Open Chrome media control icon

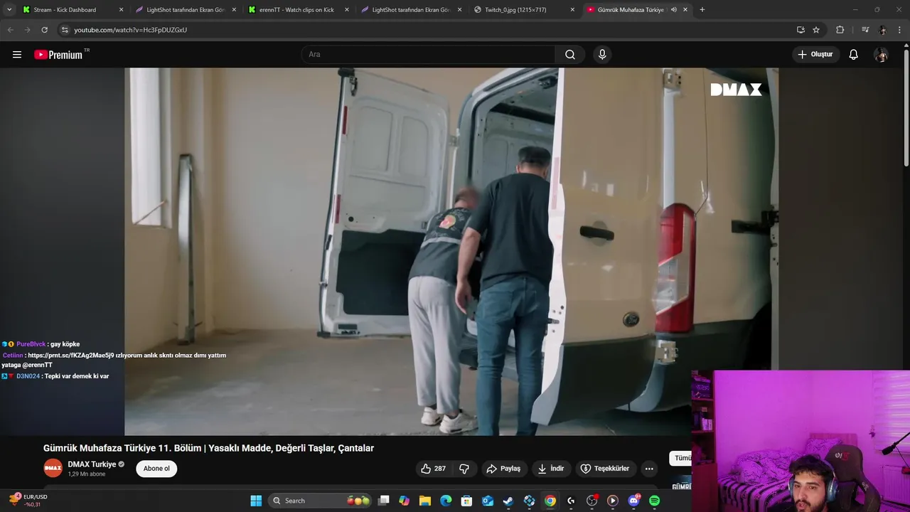865,30
